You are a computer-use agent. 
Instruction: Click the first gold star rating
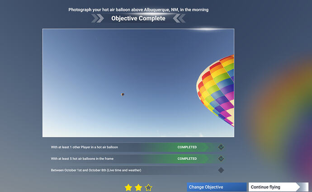click(128, 187)
